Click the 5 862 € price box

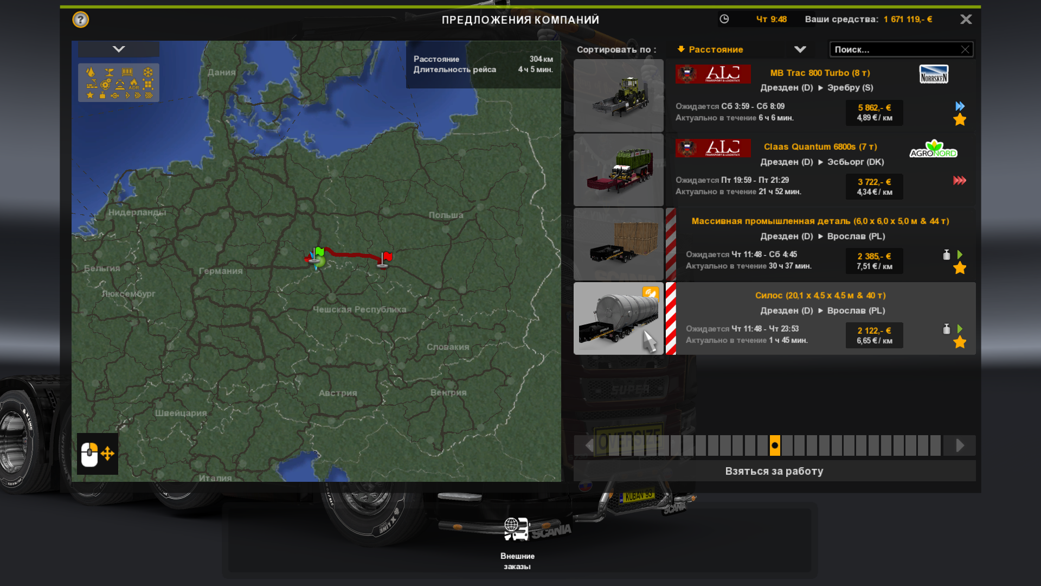tap(875, 112)
